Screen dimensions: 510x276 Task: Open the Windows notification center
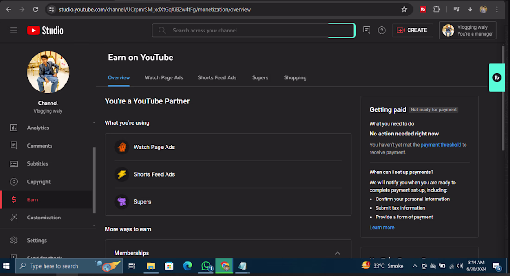coord(497,266)
